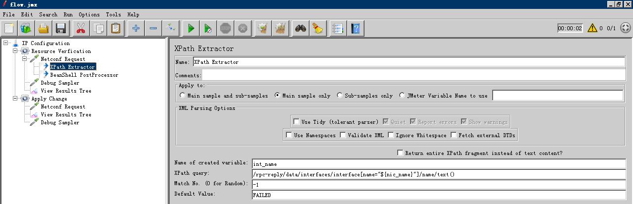The width and height of the screenshot is (633, 204).
Task: Open the Search menu
Action: (x=48, y=14)
